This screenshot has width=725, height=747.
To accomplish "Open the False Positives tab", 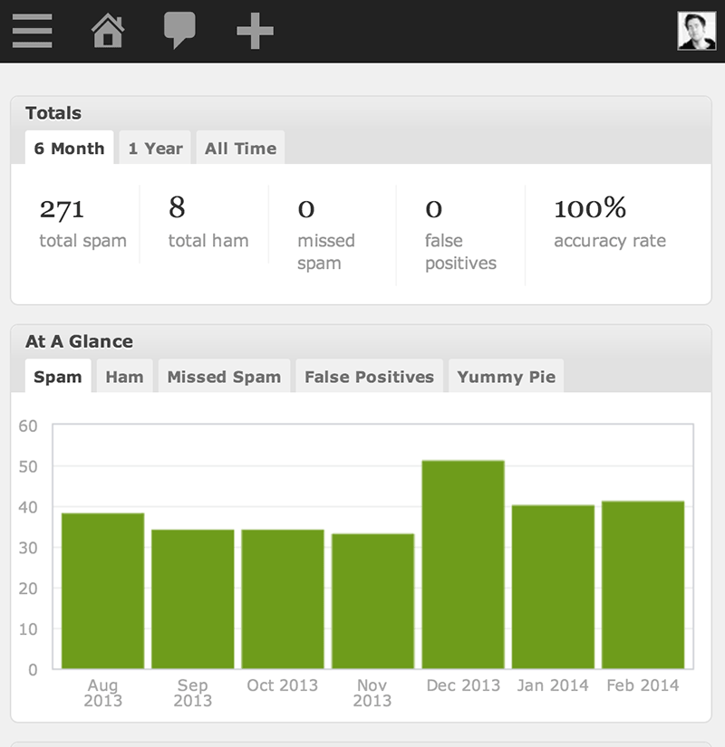I will point(369,377).
